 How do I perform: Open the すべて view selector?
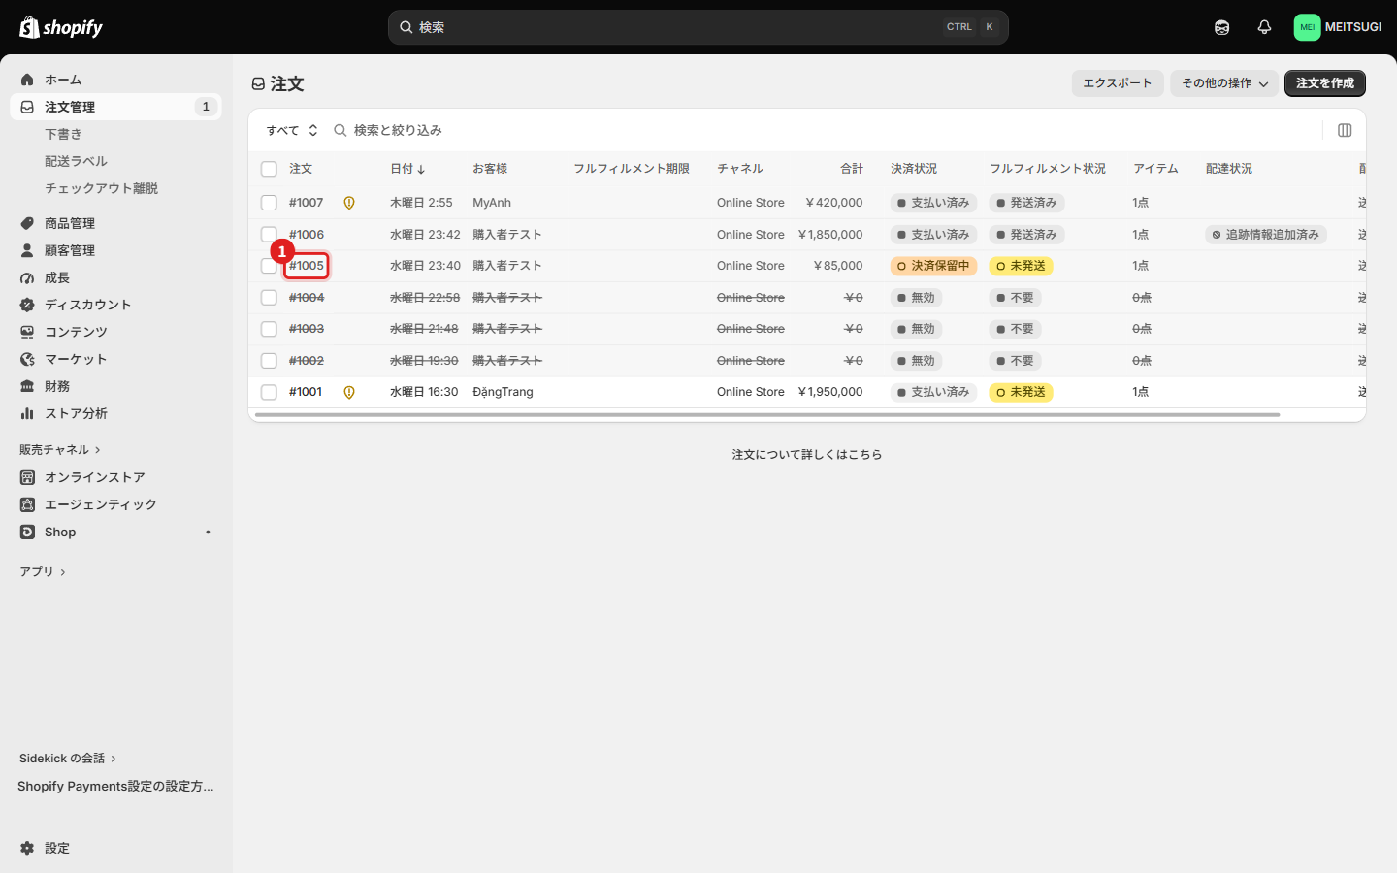tap(292, 130)
